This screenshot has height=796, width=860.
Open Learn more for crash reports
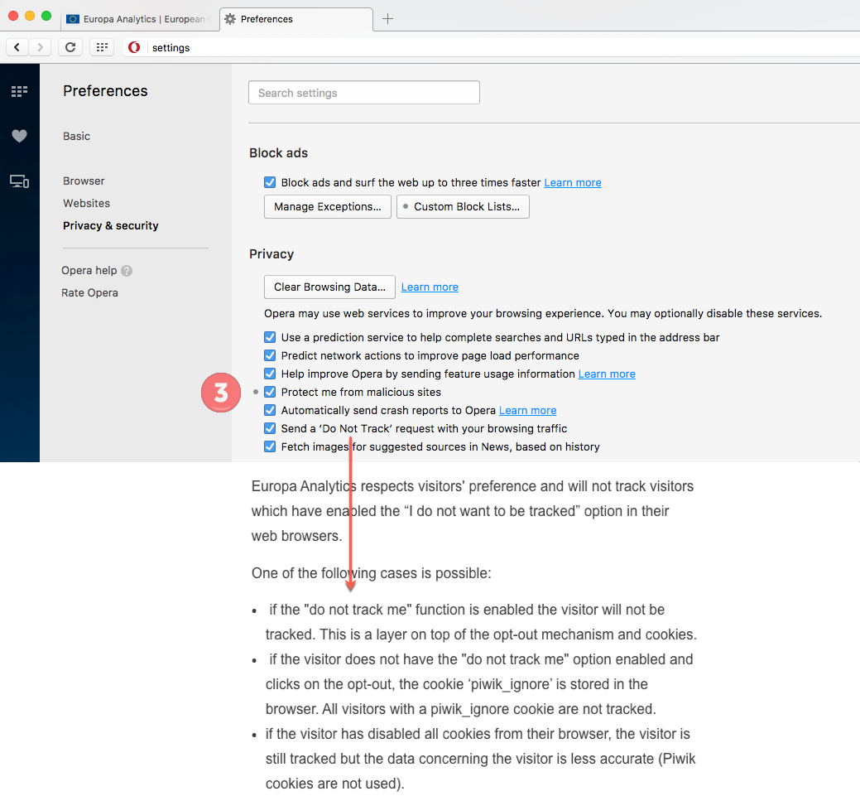click(x=527, y=411)
